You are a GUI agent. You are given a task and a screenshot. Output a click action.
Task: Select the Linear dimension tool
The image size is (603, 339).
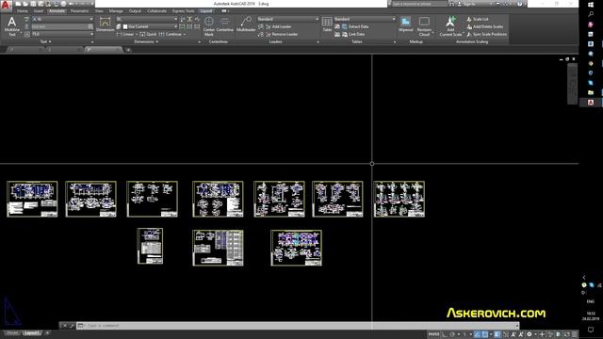[125, 34]
